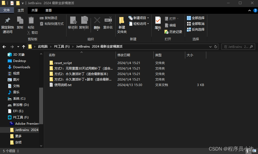The image size is (258, 154).
Task: Click breadcrumb chevron after 此电脑
Action: [x=51, y=47]
